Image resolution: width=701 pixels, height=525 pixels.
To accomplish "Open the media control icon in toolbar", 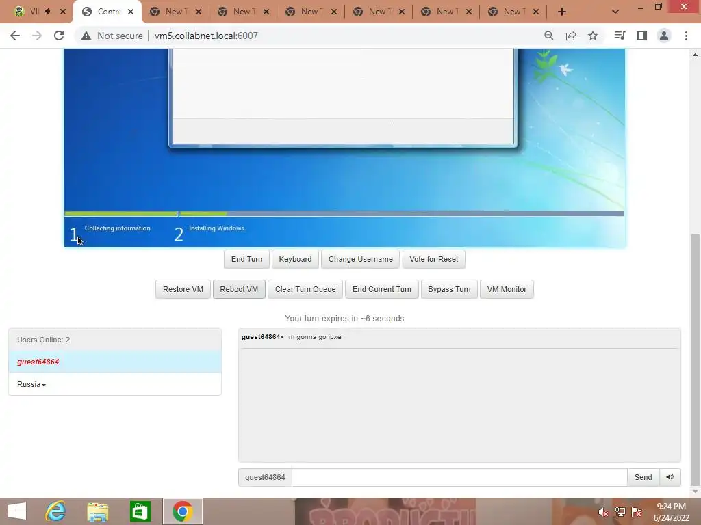I will coord(620,36).
